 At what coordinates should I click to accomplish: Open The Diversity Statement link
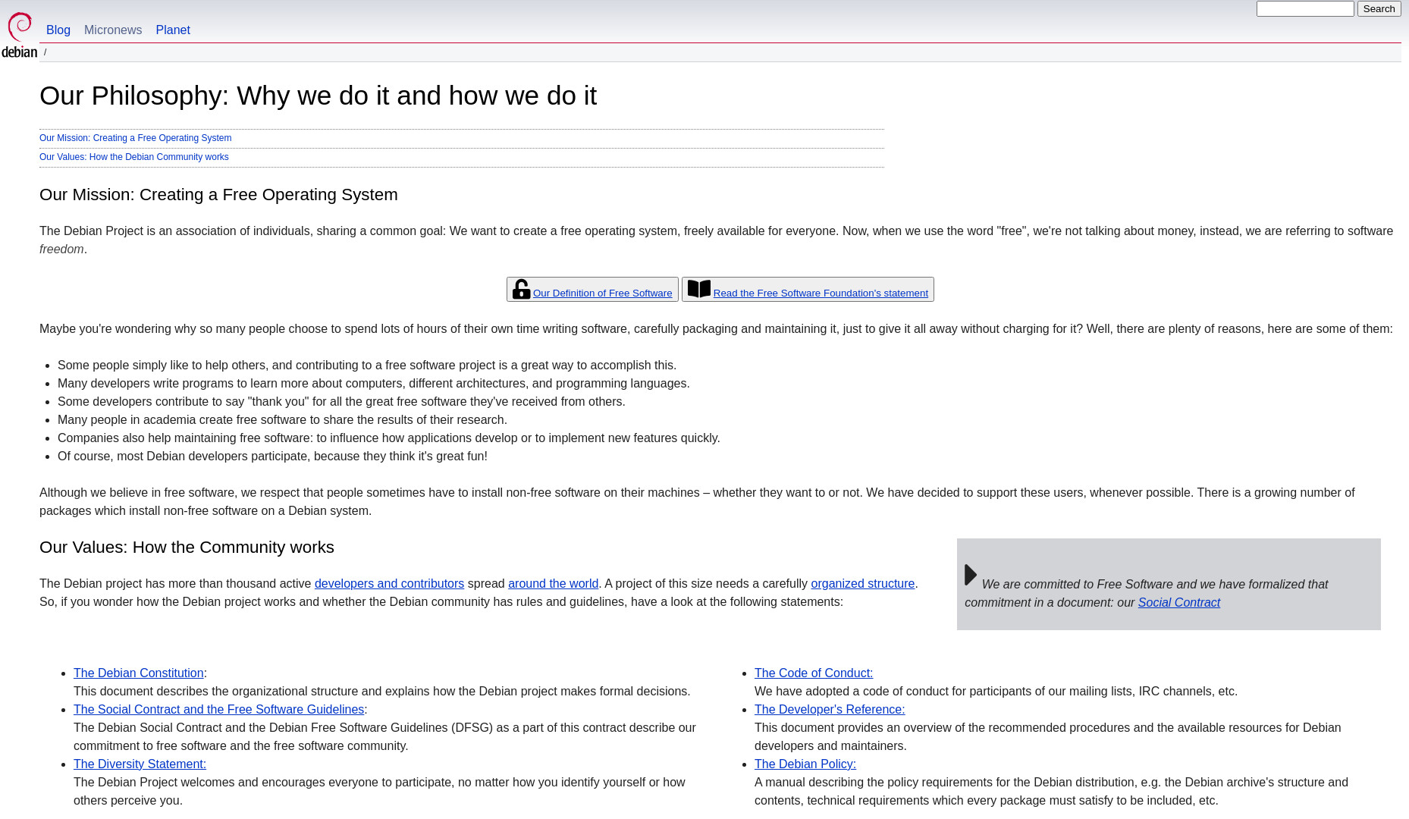[x=140, y=764]
